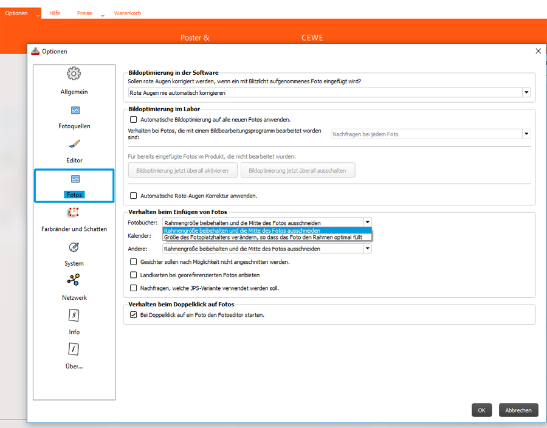Toggle Automatische Rote-Augen-Korrektur checkbox
Screen dimensions: 547x428
(x=134, y=196)
